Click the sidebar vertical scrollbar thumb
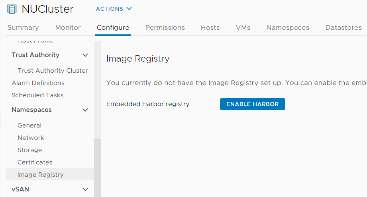The height and width of the screenshot is (197, 367). 97,168
